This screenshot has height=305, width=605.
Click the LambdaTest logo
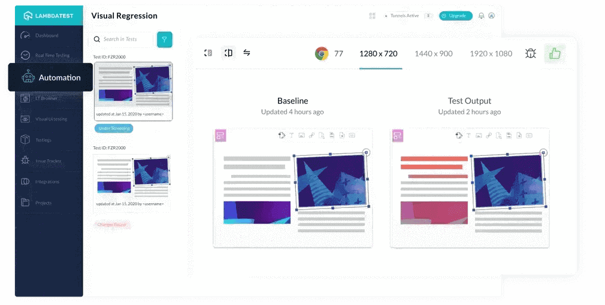49,16
